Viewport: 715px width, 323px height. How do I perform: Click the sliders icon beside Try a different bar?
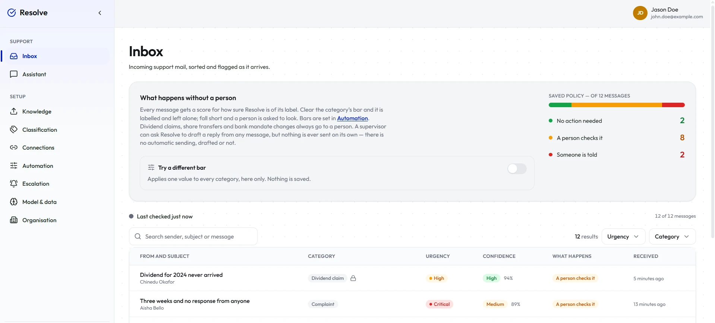click(x=151, y=167)
